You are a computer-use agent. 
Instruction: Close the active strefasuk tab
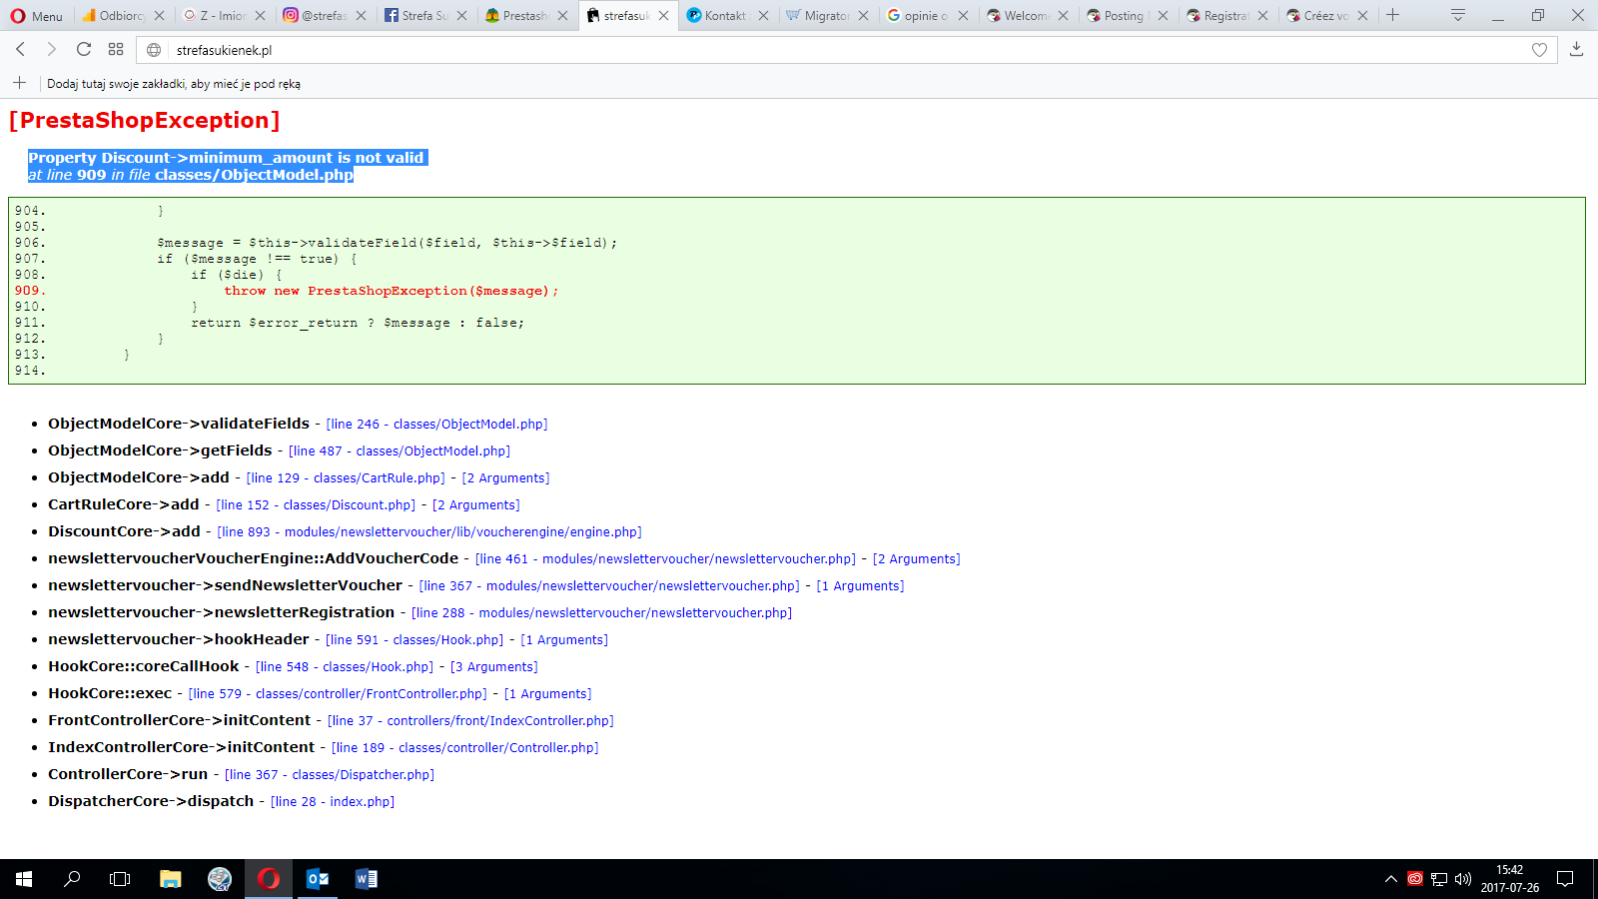663,16
